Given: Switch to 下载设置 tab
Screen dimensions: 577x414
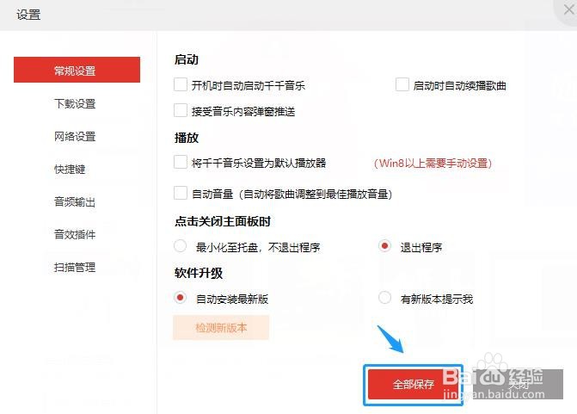Looking at the screenshot, I should click(x=75, y=104).
